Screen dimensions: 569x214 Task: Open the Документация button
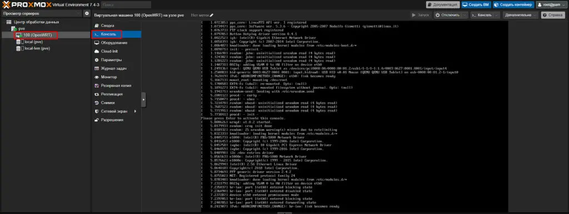click(x=443, y=4)
